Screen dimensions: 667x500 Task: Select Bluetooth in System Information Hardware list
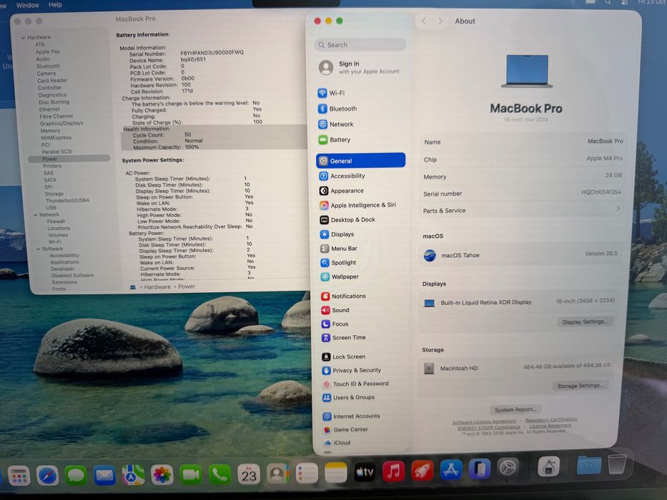tap(48, 66)
